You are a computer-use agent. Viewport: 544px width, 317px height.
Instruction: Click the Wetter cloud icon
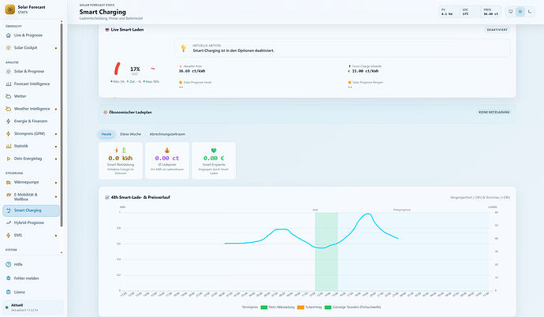(9, 96)
